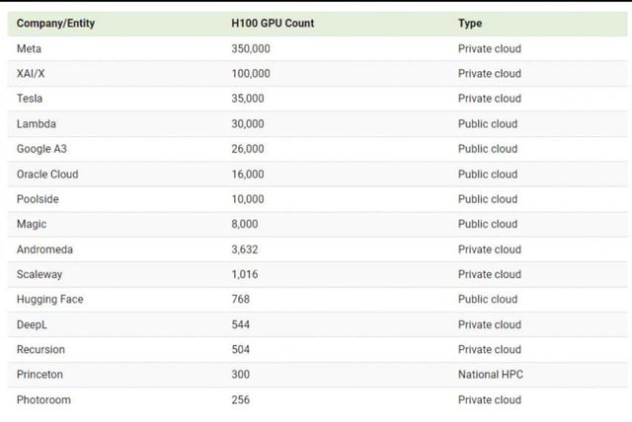Click Tesla in the company column

[30, 99]
